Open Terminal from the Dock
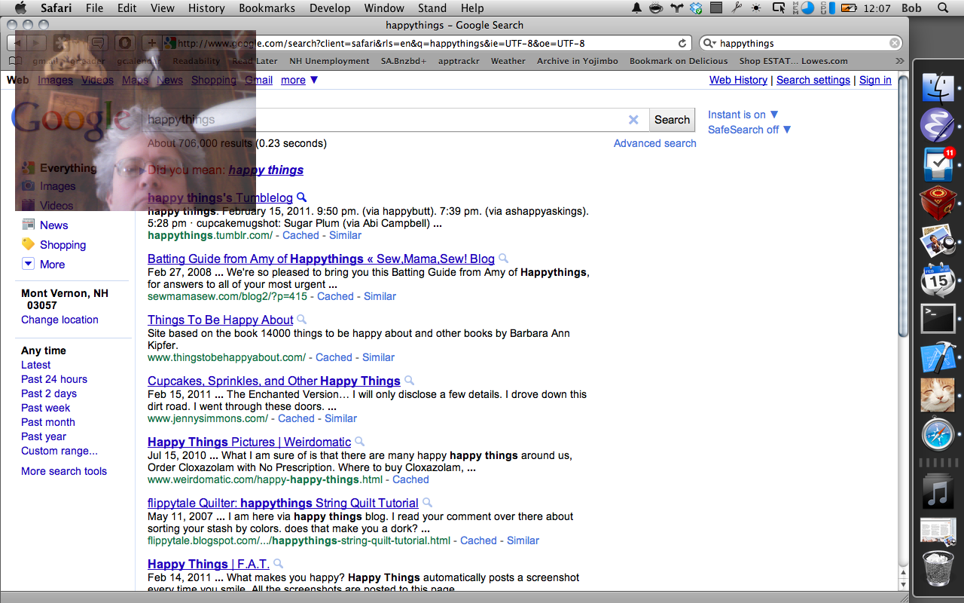The height and width of the screenshot is (603, 964). [938, 318]
